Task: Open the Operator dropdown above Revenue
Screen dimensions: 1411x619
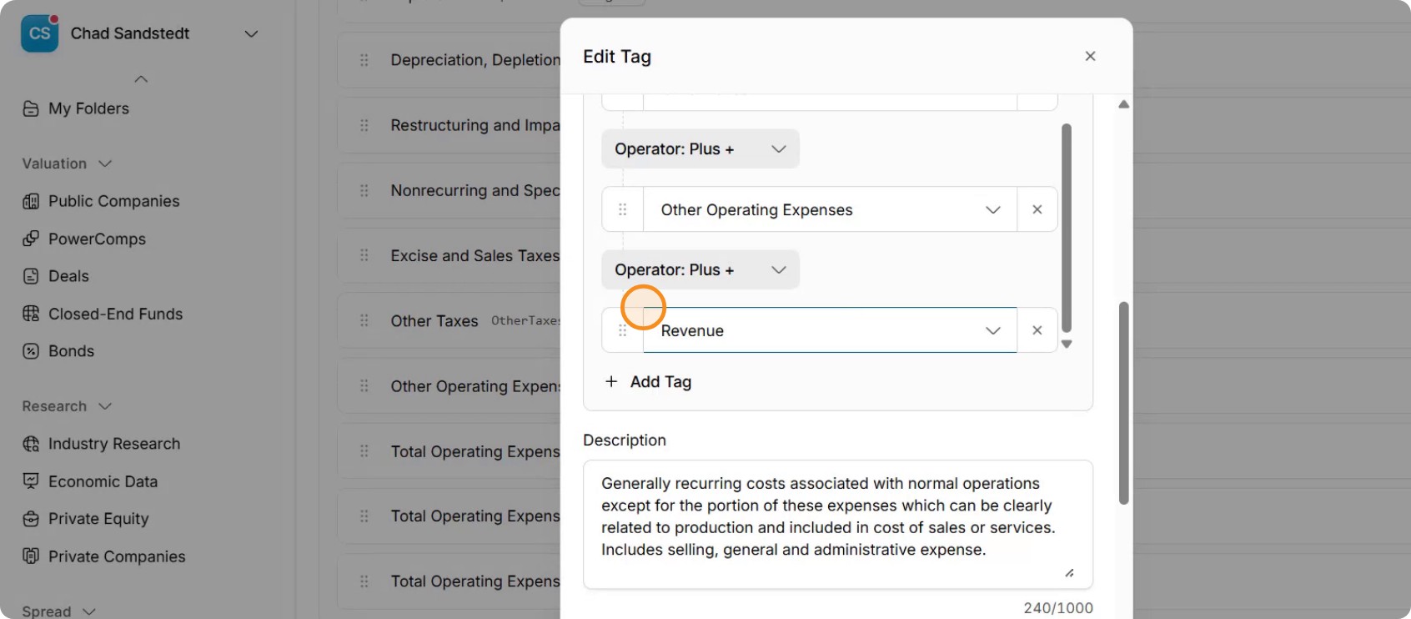Action: click(x=700, y=269)
